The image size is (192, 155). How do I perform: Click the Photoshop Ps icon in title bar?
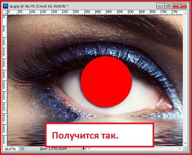click(x=6, y=6)
